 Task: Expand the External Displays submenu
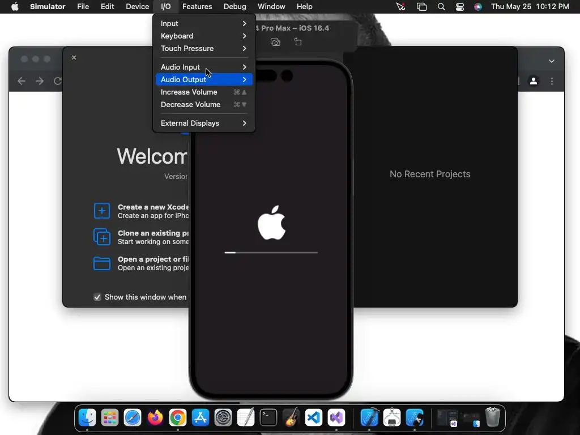204,123
